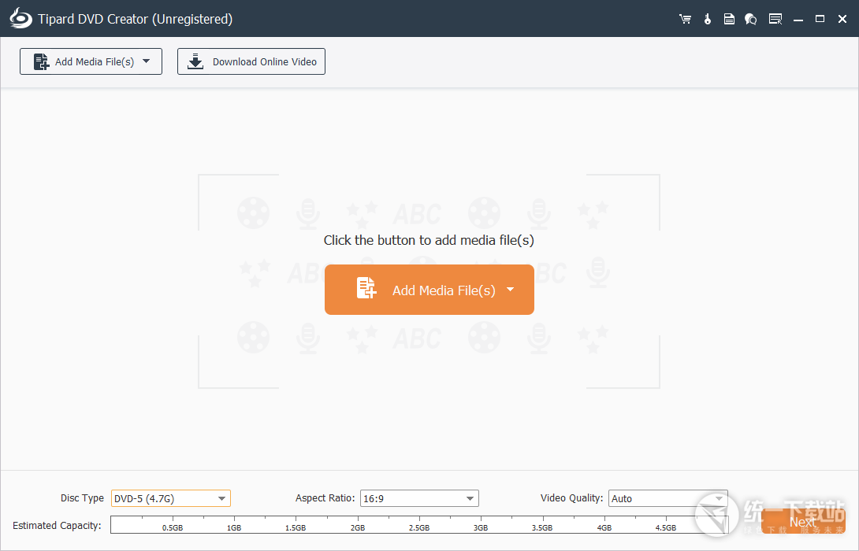859x551 pixels.
Task: Click the file-plus icon in toolbar Add Media button
Action: [x=40, y=61]
